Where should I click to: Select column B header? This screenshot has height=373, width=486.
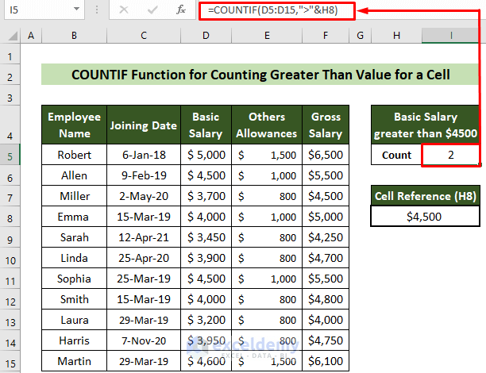click(x=73, y=37)
